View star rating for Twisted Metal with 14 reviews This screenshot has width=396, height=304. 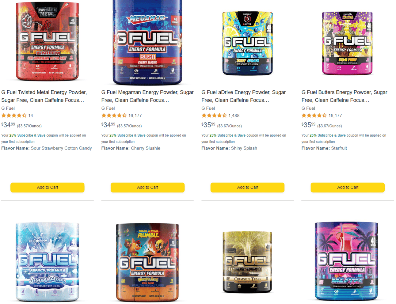[x=14, y=116]
